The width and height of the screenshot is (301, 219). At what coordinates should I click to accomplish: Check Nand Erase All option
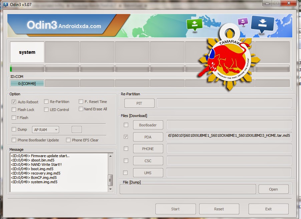tap(81, 109)
